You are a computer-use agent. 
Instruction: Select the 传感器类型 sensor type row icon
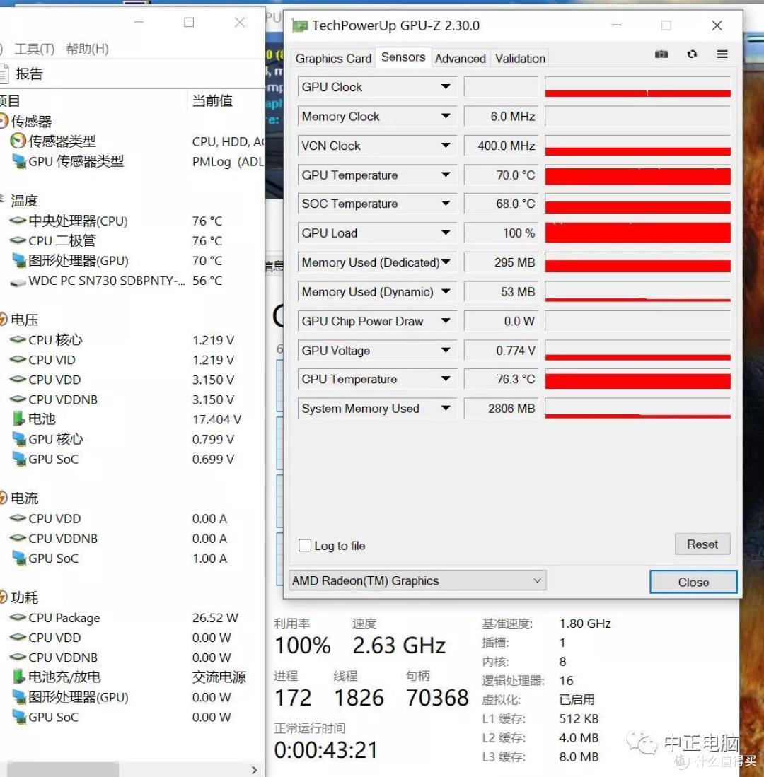[x=18, y=141]
